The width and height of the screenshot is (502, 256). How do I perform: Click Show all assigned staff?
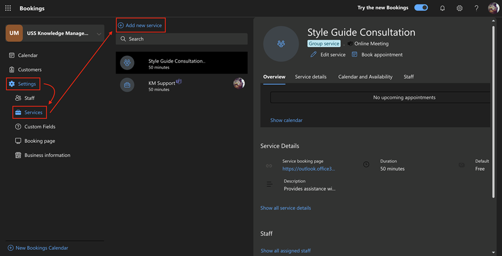(286, 250)
